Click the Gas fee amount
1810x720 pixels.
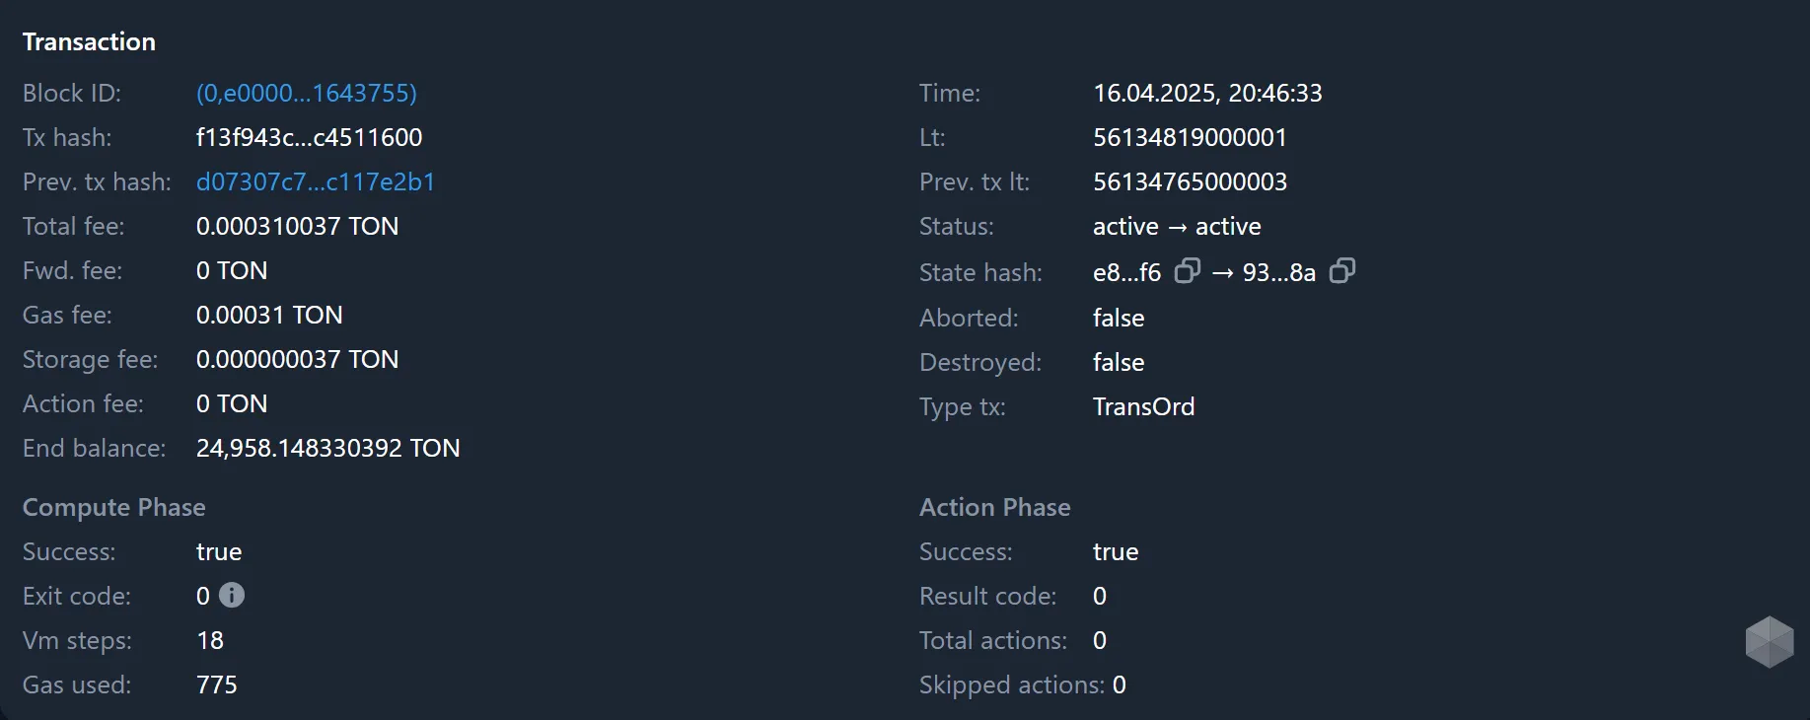click(x=269, y=315)
